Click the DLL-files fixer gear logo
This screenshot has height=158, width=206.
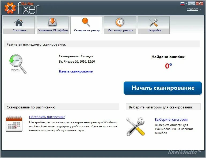pos(10,8)
